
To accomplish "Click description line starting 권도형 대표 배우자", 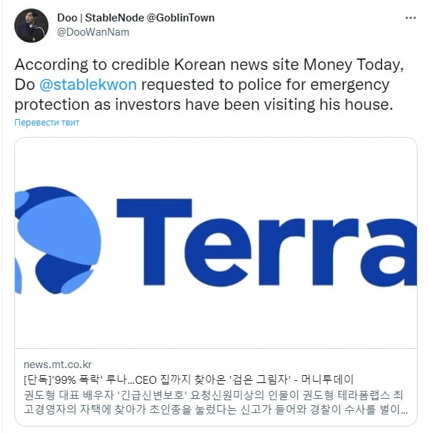I will 213,395.
